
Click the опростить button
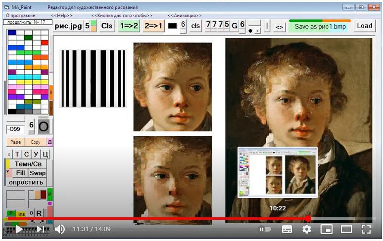click(x=26, y=182)
